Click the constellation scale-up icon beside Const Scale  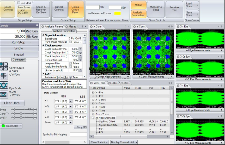click(x=4, y=66)
